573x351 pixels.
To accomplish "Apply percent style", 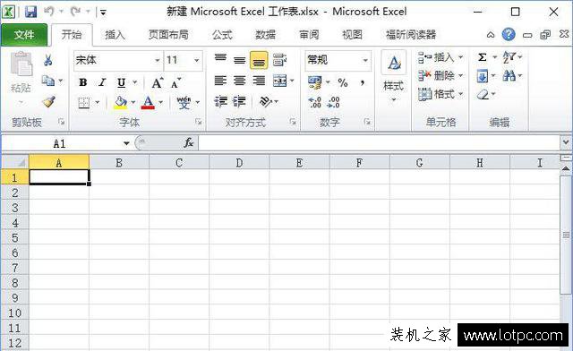I will [343, 83].
